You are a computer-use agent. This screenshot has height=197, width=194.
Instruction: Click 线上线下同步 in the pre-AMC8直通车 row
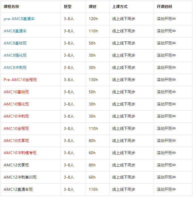pyautogui.click(x=124, y=19)
